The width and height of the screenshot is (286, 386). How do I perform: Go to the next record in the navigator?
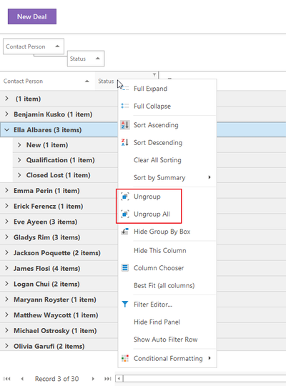coord(93,379)
